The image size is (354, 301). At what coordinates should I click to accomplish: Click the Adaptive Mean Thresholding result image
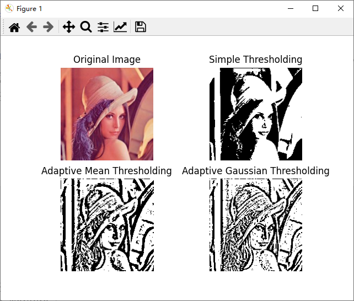(107, 225)
